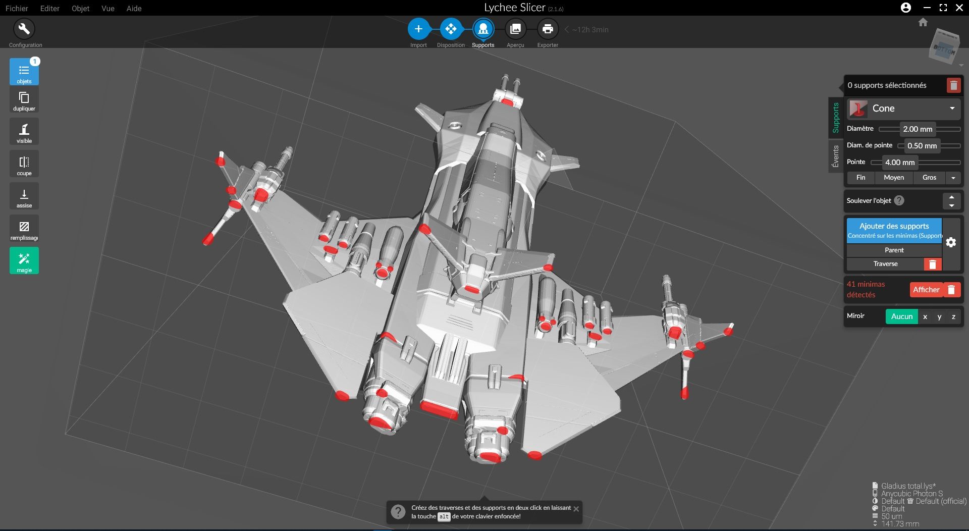
Task: Toggle the visible supports button
Action: point(24,132)
